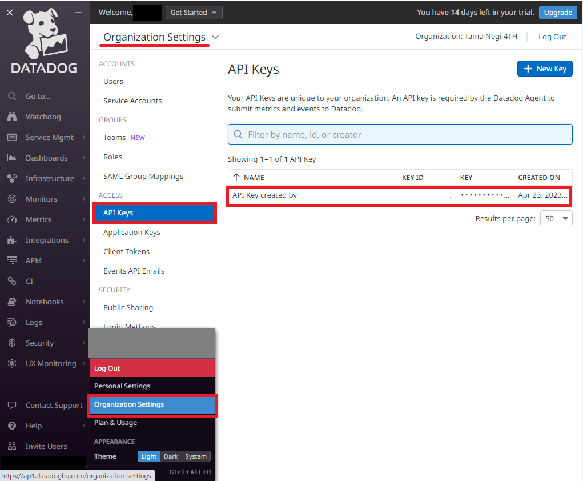Screen dimensions: 583x481
Task: Choose Organization Settings in the popup menu
Action: tap(152, 404)
